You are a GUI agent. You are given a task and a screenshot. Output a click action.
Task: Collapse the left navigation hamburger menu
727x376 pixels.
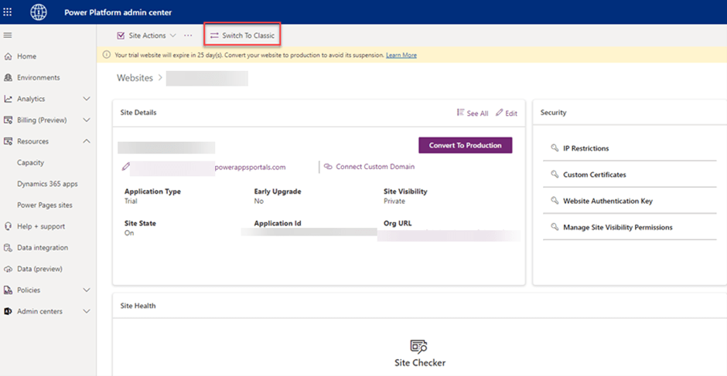pyautogui.click(x=8, y=36)
